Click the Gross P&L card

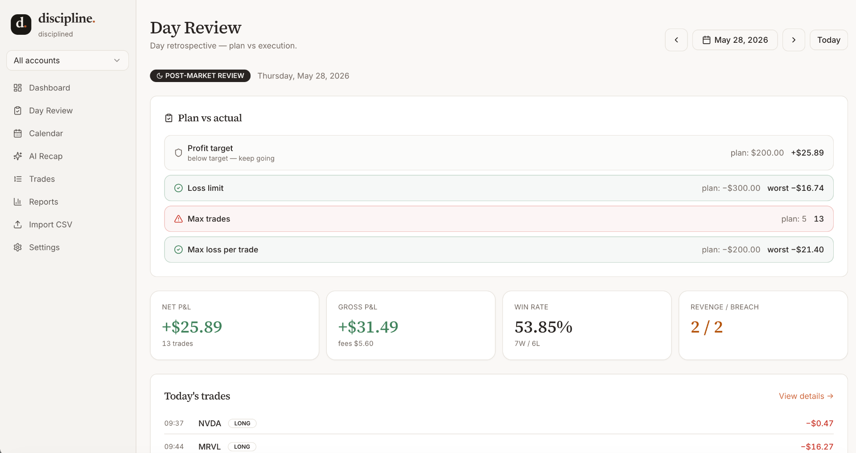411,325
